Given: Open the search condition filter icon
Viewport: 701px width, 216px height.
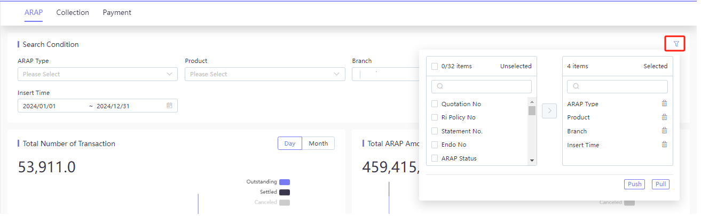Looking at the screenshot, I should pyautogui.click(x=676, y=44).
